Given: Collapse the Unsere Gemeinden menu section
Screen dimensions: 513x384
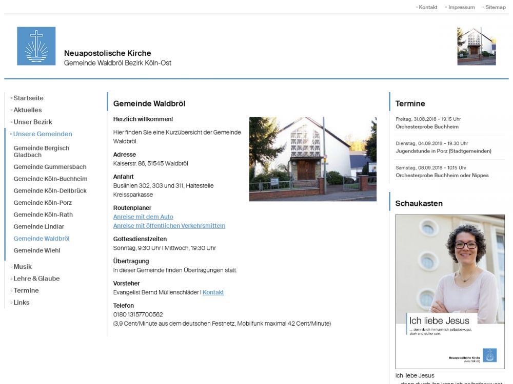Looking at the screenshot, I should click(x=43, y=134).
